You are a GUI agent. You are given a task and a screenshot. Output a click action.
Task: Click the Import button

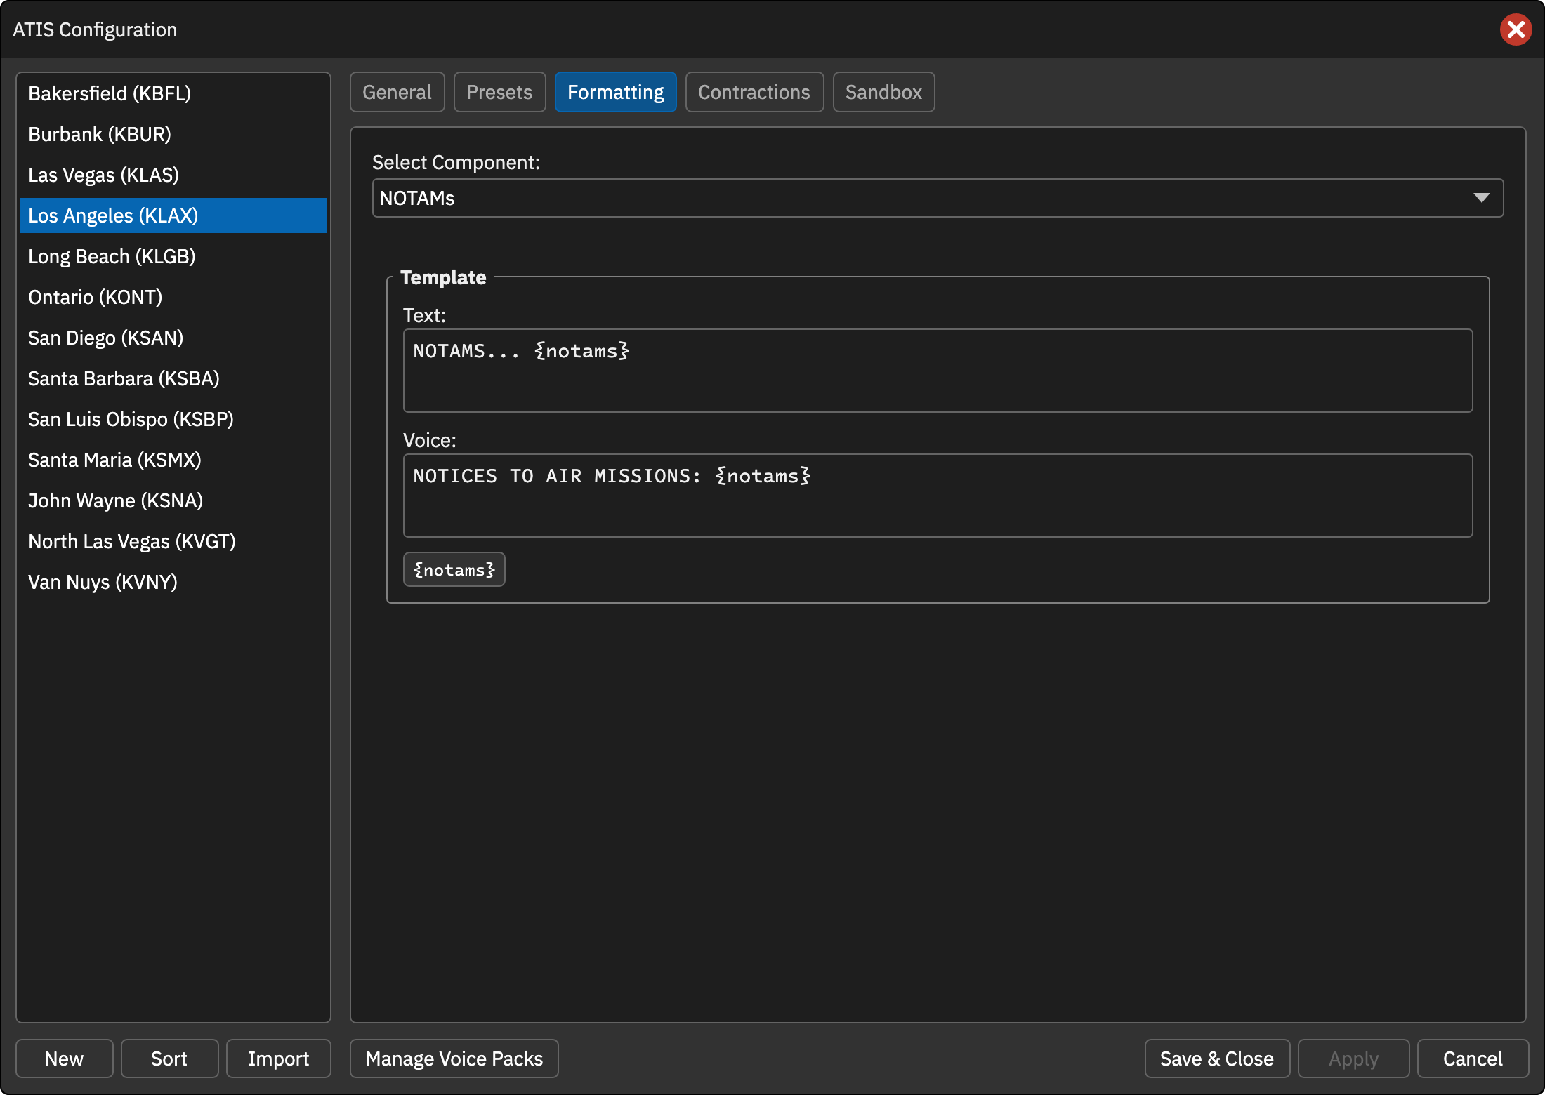pos(278,1058)
